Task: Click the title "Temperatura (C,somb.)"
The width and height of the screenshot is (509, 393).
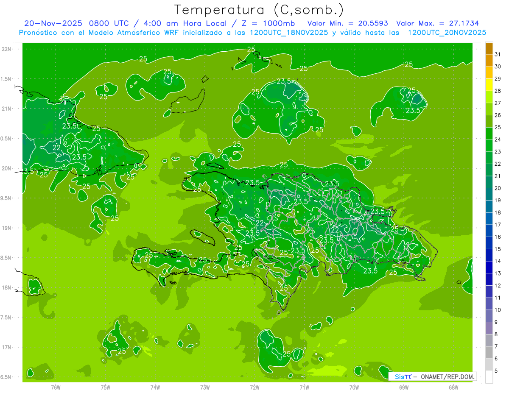Action: point(259,10)
